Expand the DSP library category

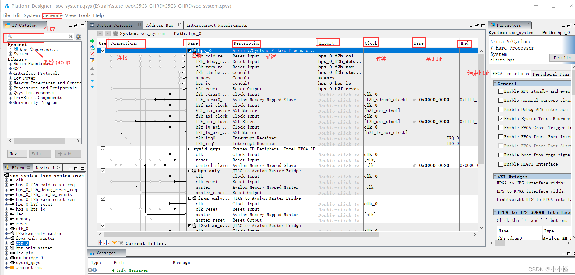pyautogui.click(x=11, y=69)
